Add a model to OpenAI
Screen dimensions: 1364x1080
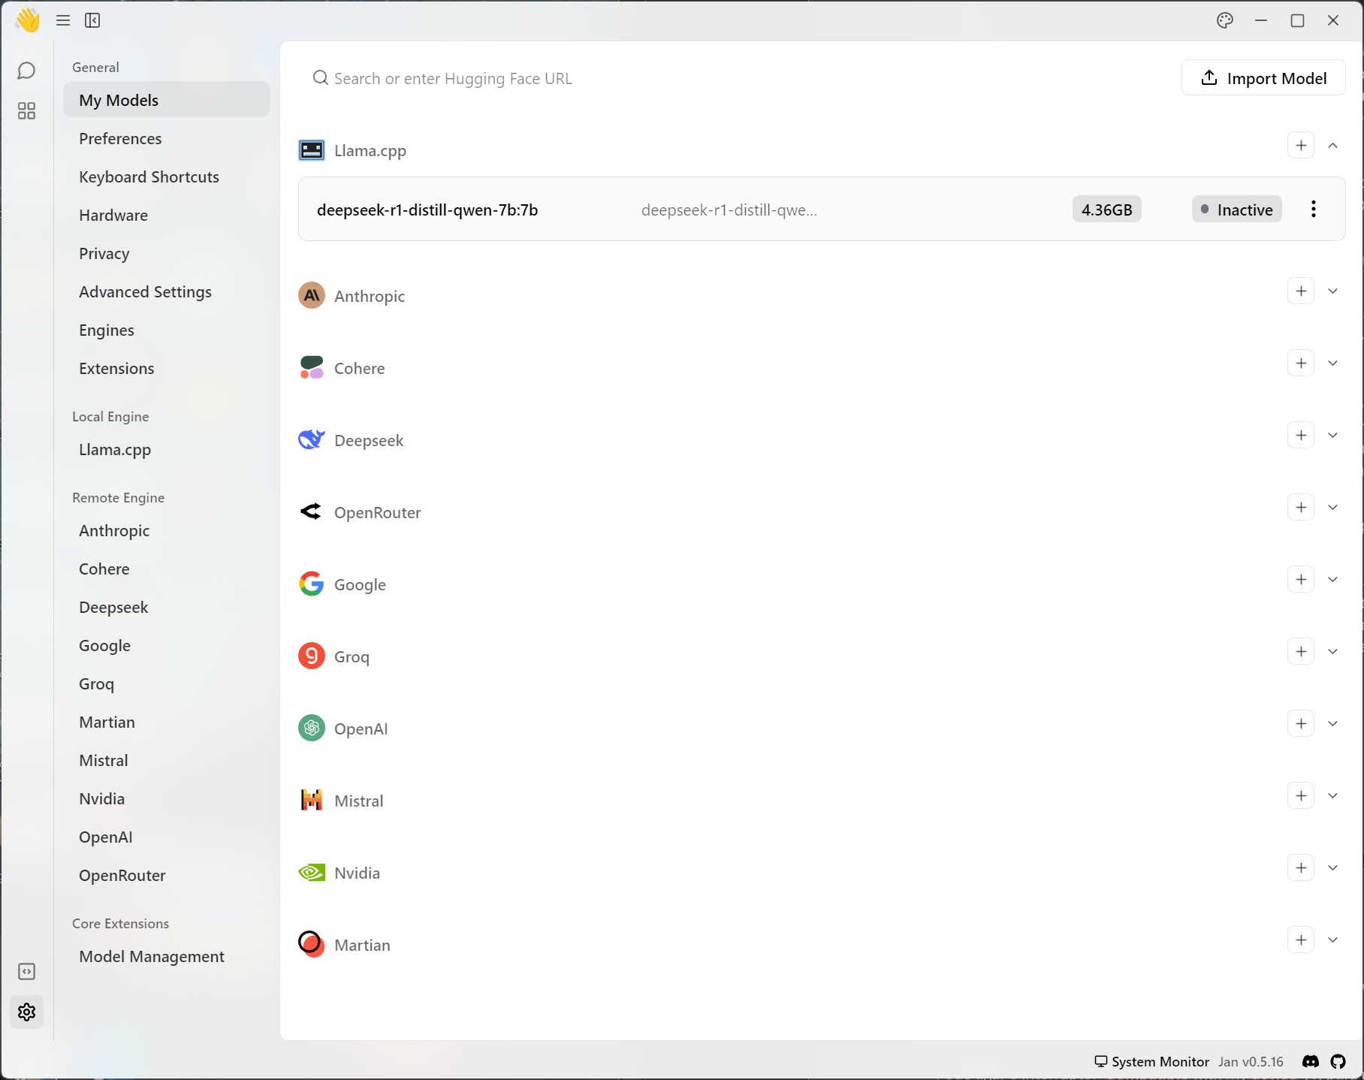(x=1301, y=723)
